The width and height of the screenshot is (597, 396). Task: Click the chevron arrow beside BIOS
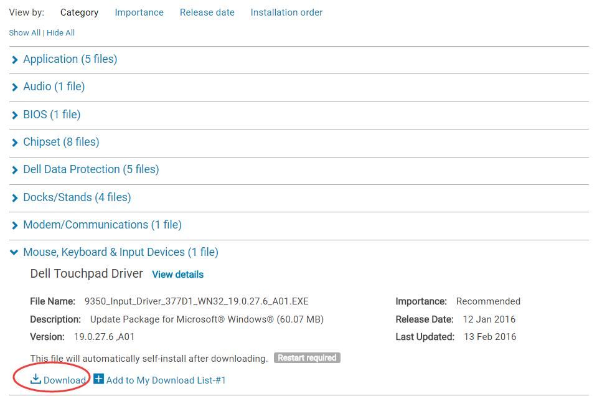pyautogui.click(x=15, y=115)
